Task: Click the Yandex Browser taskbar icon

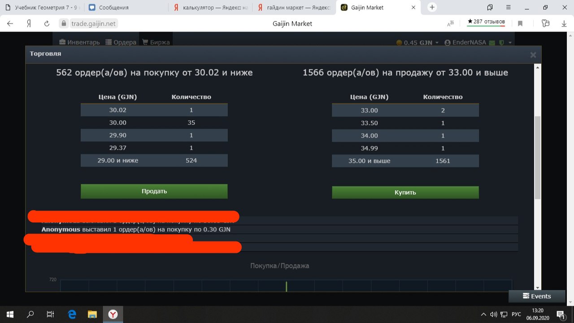Action: (x=113, y=314)
